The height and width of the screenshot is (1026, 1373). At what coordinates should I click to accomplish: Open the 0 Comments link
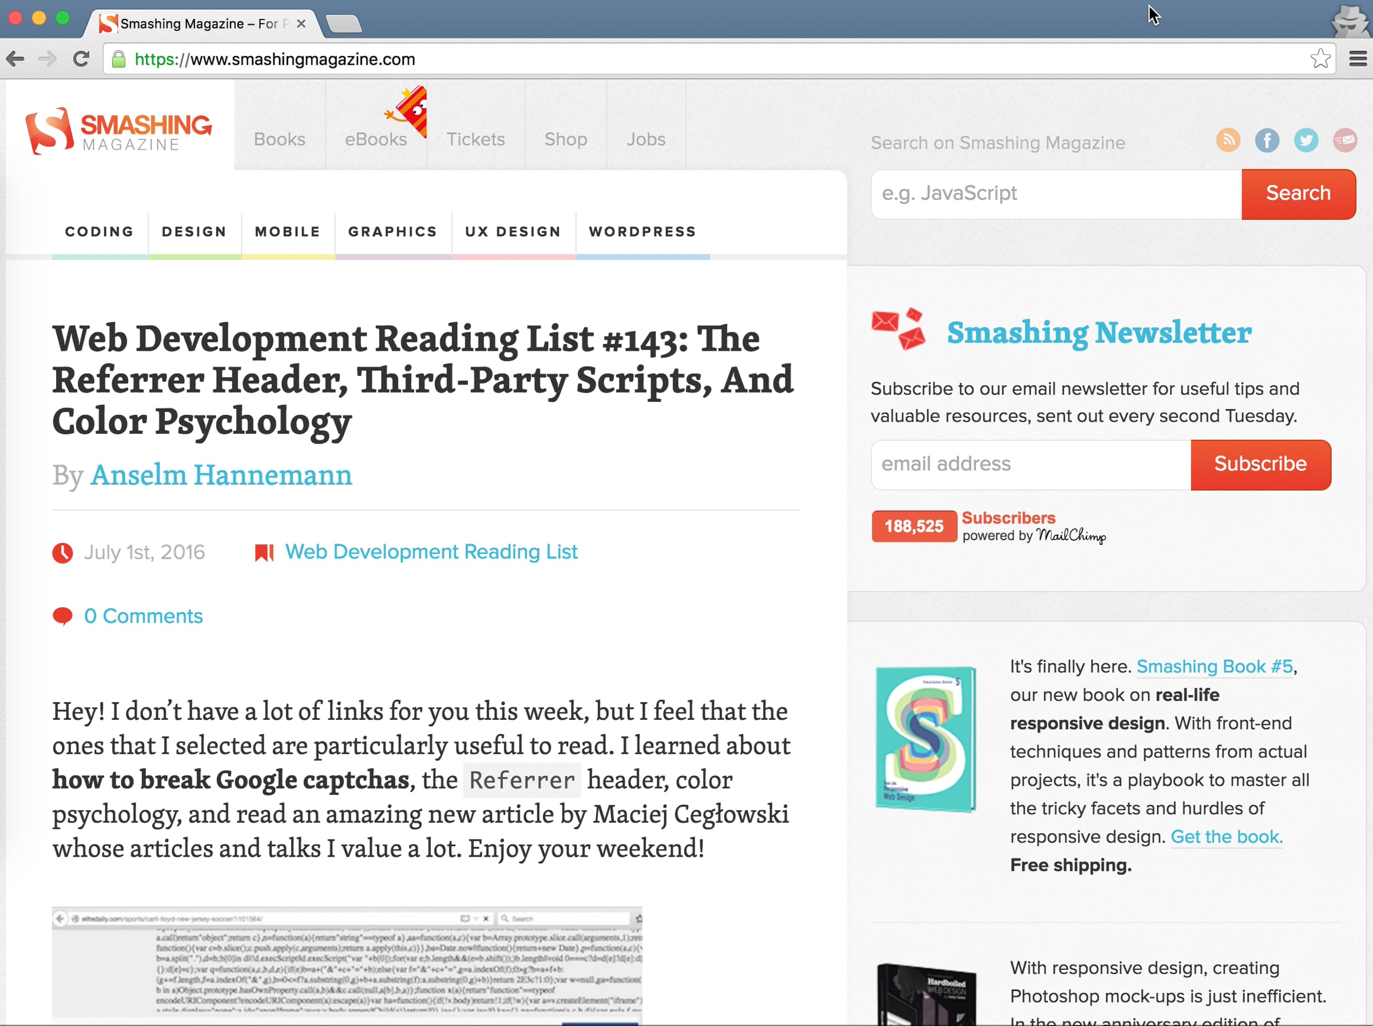click(x=144, y=616)
